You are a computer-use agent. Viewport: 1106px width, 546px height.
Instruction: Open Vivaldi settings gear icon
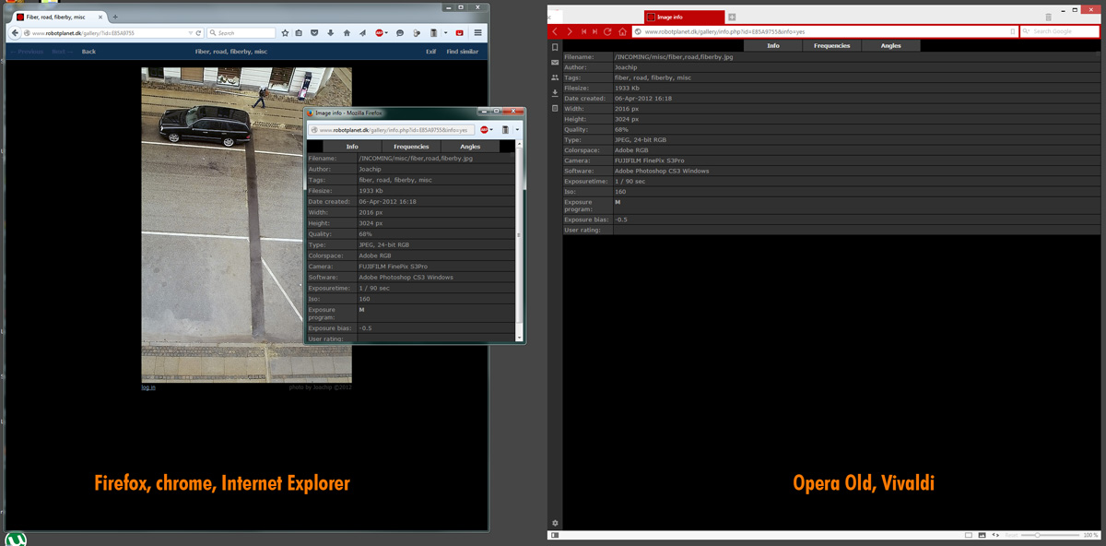pos(555,523)
